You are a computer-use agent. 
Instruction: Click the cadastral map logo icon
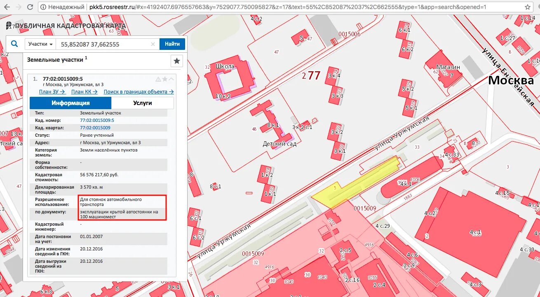(x=9, y=26)
